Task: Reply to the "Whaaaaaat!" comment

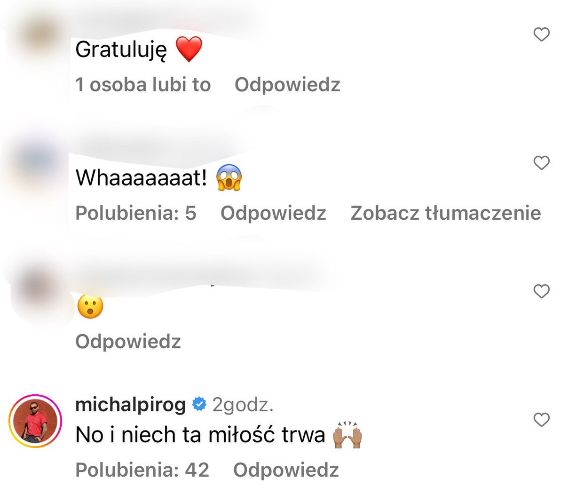Action: click(x=273, y=213)
